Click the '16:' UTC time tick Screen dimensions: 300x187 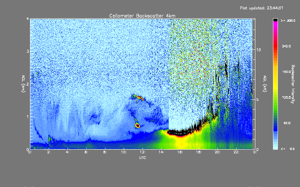tap(180, 152)
